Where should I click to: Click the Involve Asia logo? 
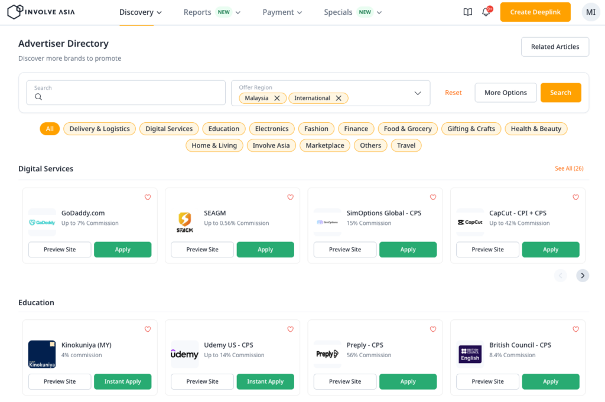click(41, 12)
